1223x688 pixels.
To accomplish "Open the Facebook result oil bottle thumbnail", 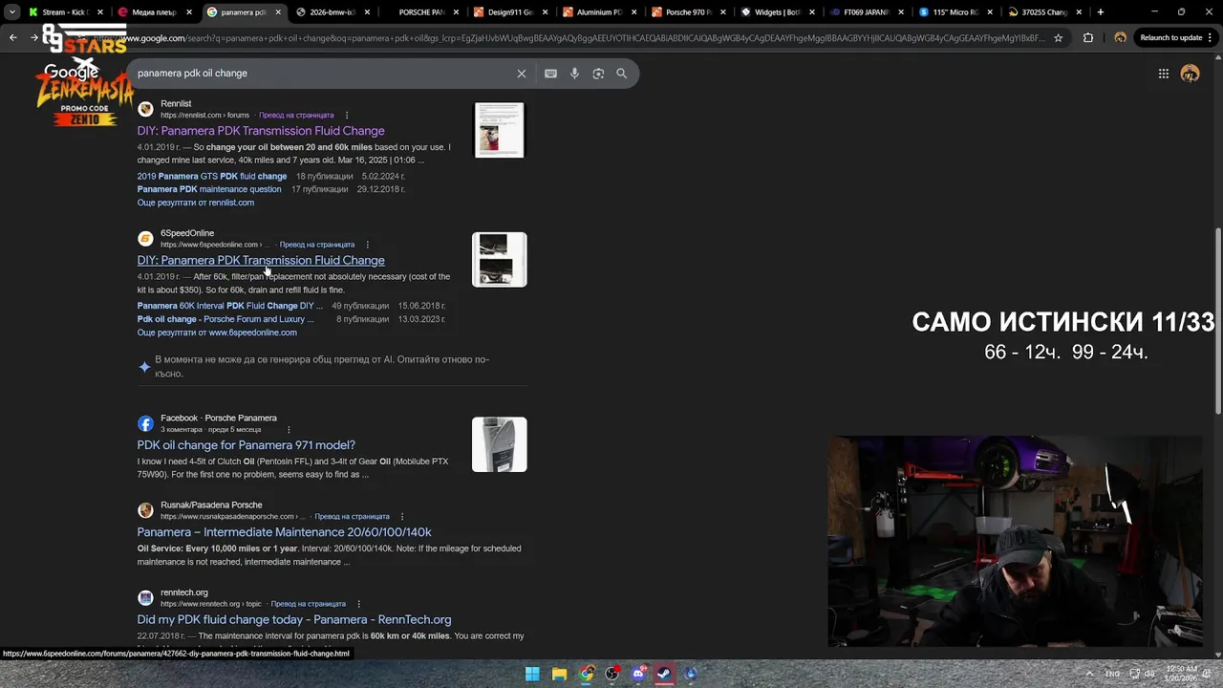I will click(x=499, y=444).
